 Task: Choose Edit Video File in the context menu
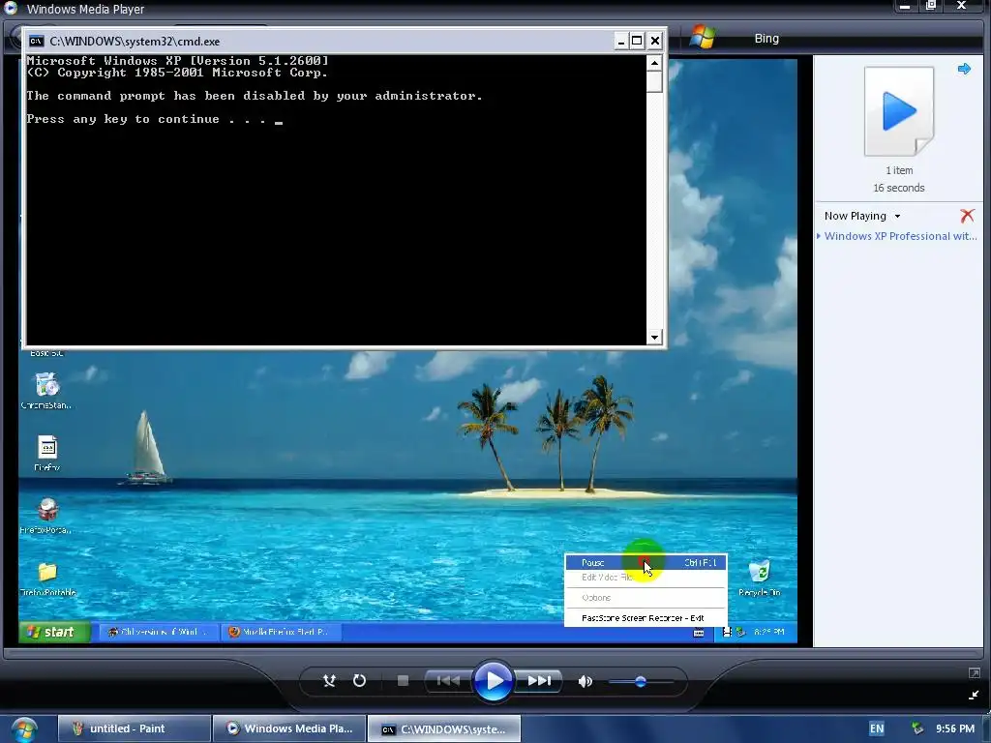(x=646, y=578)
